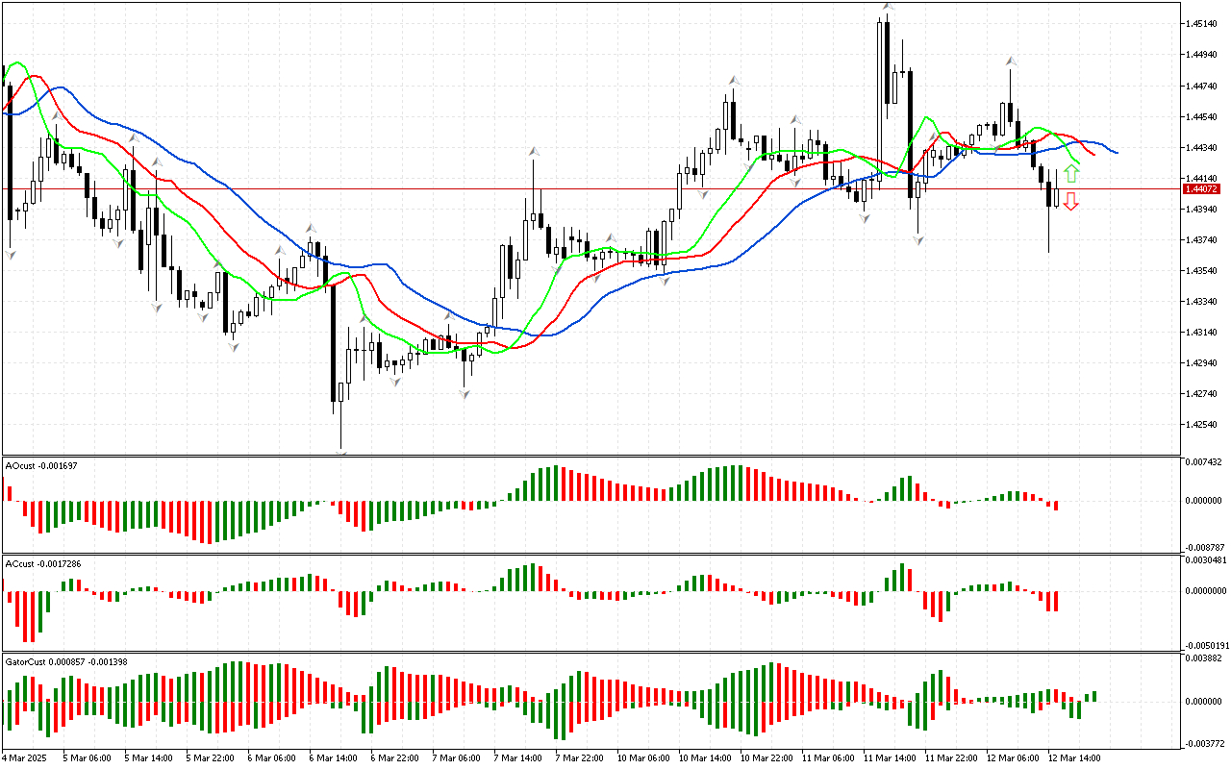Select the up fractal above the chart's highest candle
Image resolution: width=1231 pixels, height=769 pixels.
[888, 7]
